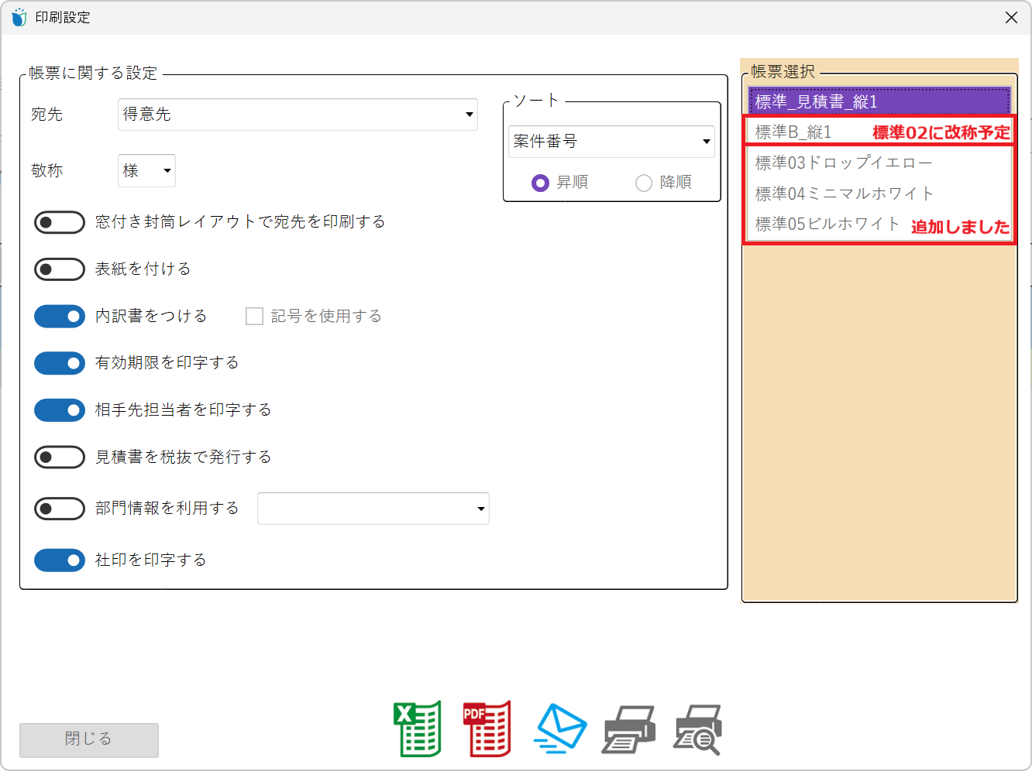Turn off the 社印を印字する switch
The width and height of the screenshot is (1032, 771).
point(60,560)
